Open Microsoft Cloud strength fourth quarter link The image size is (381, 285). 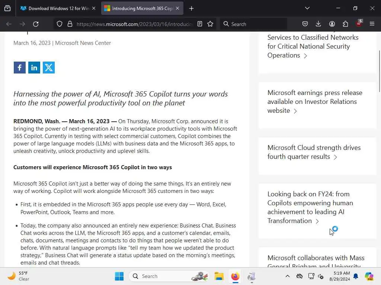pyautogui.click(x=314, y=152)
